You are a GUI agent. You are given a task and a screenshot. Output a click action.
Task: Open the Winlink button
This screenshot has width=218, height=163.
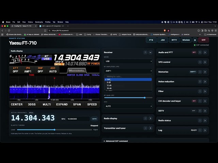(x=186, y=40)
